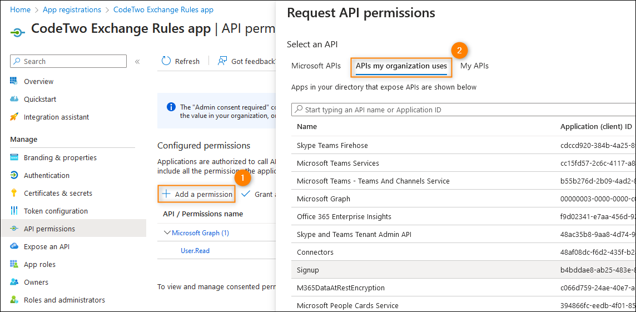Click the Certificates & secrets key icon
Image resolution: width=636 pixels, height=312 pixels.
14,193
